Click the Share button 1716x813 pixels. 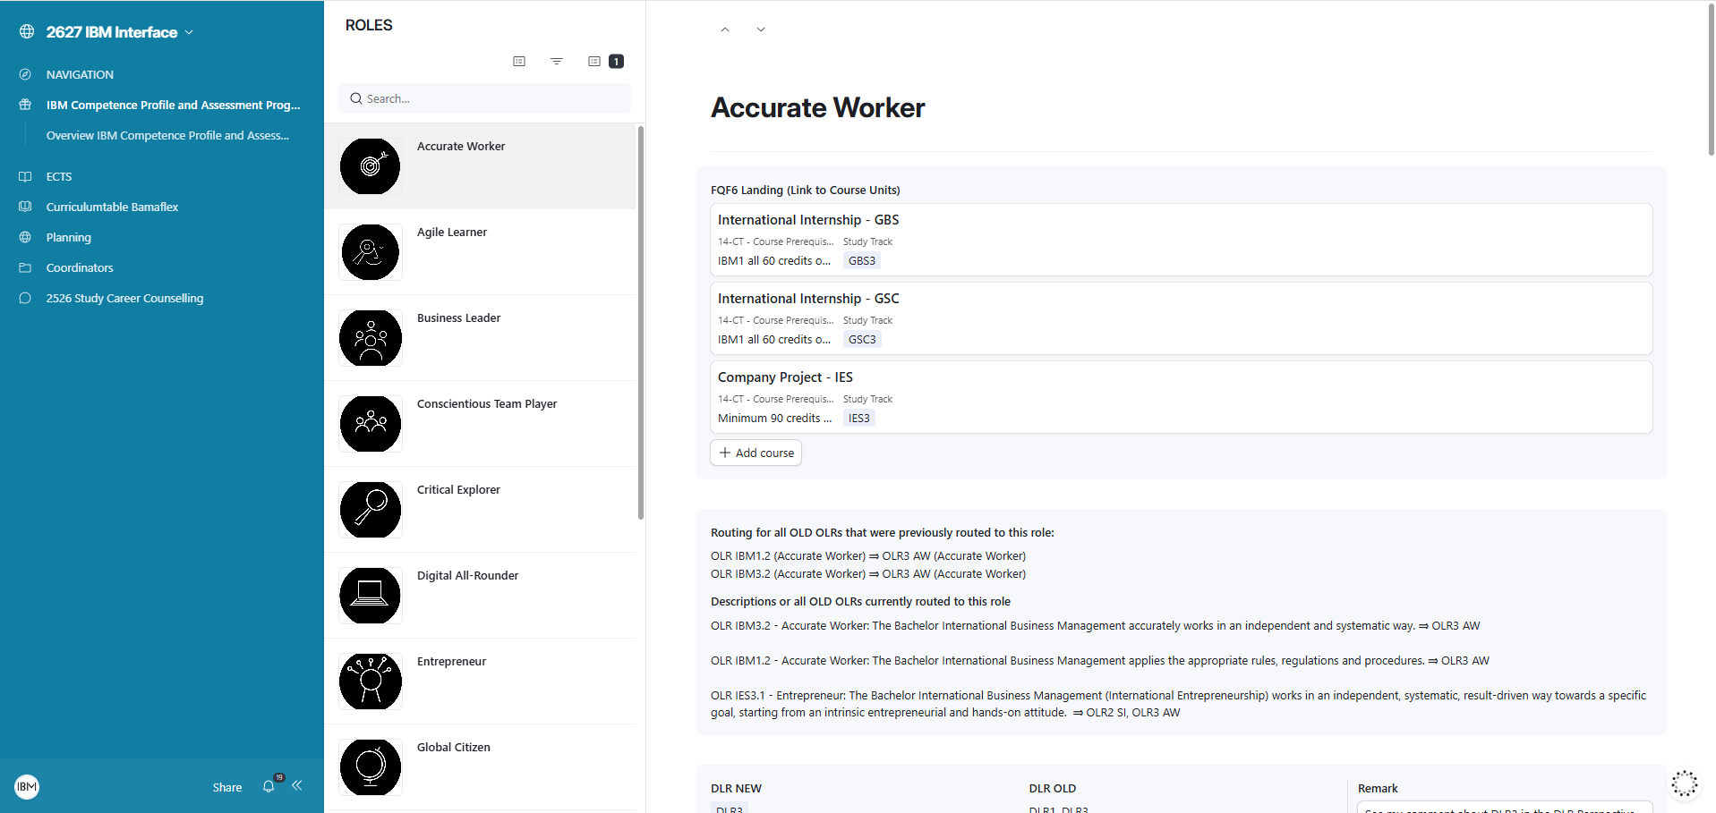tap(227, 787)
